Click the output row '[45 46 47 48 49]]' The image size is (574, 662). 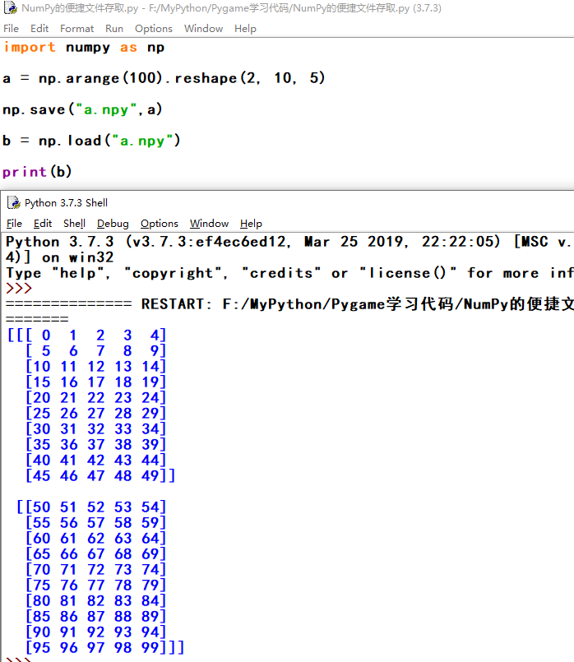100,476
